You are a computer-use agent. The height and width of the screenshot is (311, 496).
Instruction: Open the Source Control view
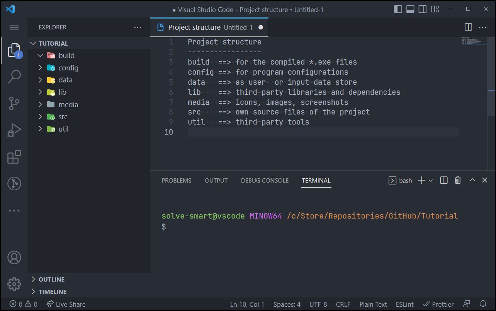pos(14,103)
